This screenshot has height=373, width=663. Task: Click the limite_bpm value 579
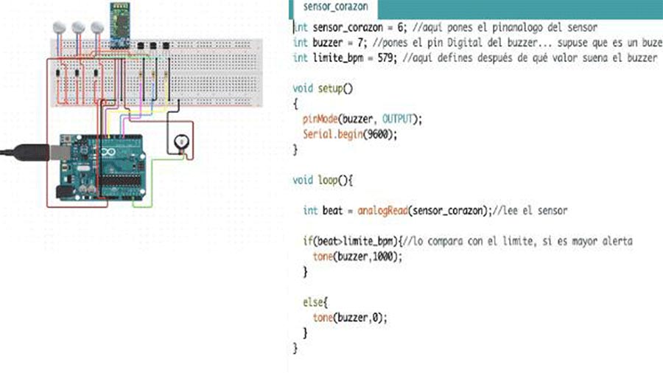[x=385, y=58]
